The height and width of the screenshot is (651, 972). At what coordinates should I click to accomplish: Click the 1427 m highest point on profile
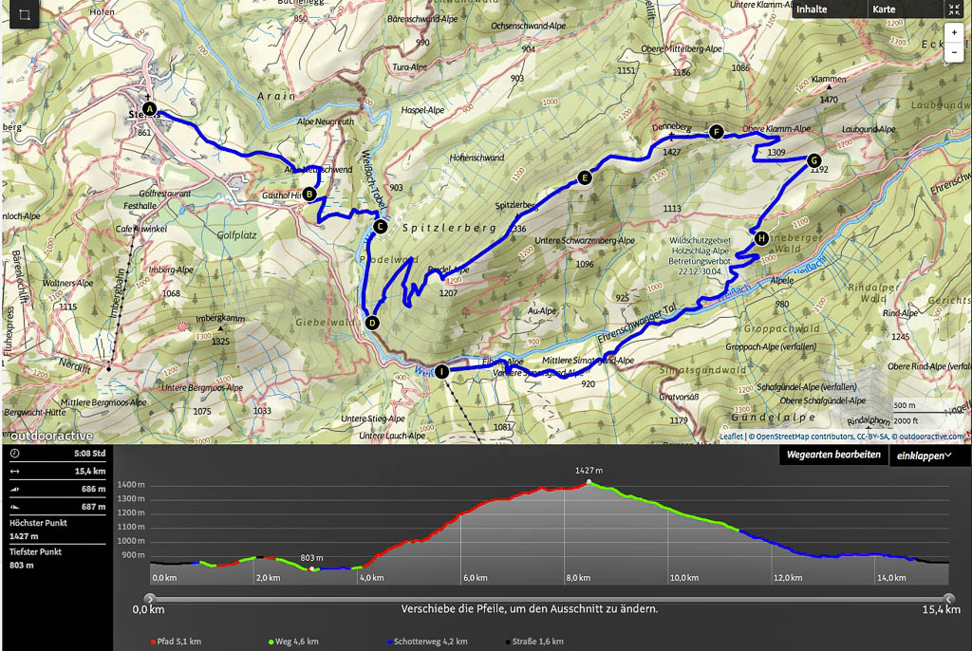tap(589, 482)
